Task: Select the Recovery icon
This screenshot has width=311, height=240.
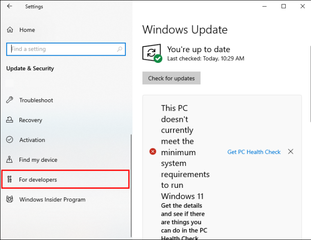Action: point(9,120)
